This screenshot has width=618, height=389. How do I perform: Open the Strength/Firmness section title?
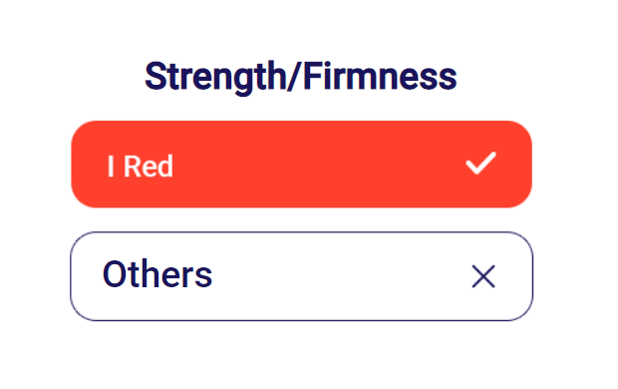click(301, 77)
